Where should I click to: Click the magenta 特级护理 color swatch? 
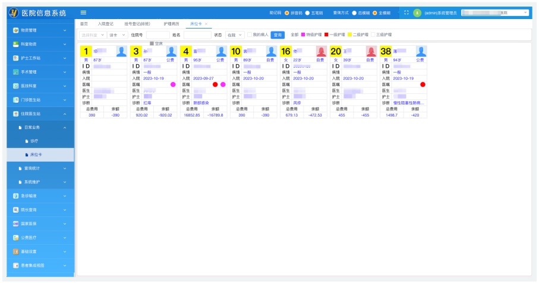point(303,34)
